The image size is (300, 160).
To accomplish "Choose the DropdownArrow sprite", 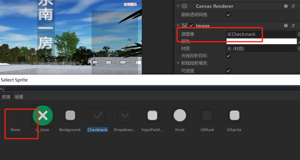I will [125, 116].
